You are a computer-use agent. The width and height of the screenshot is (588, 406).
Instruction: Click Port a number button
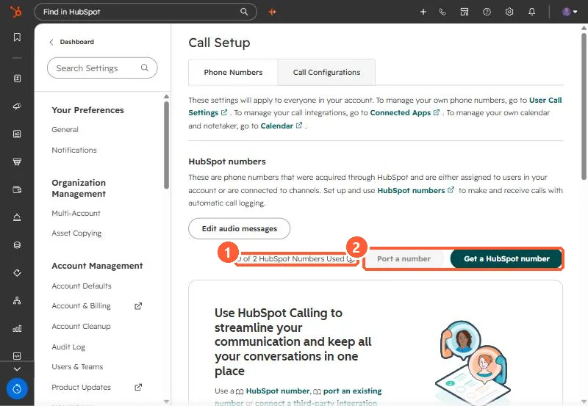pos(404,259)
